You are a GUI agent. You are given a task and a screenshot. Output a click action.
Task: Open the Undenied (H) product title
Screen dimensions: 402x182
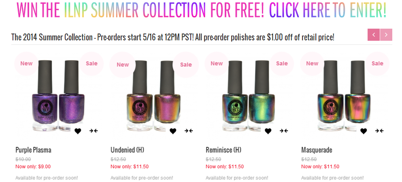(128, 150)
